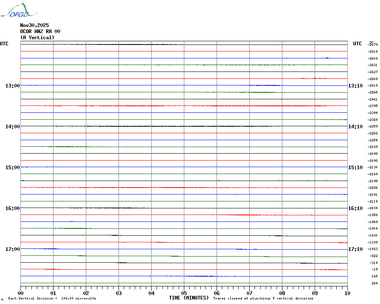Click the (A Vertical) channel label
This screenshot has width=380, height=304.
coord(37,38)
